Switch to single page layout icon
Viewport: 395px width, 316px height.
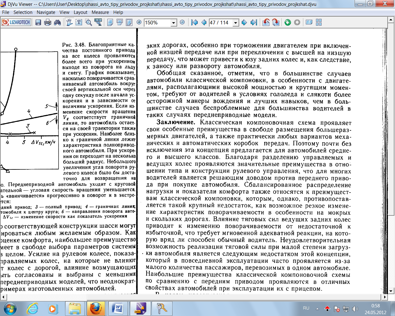pos(110,22)
